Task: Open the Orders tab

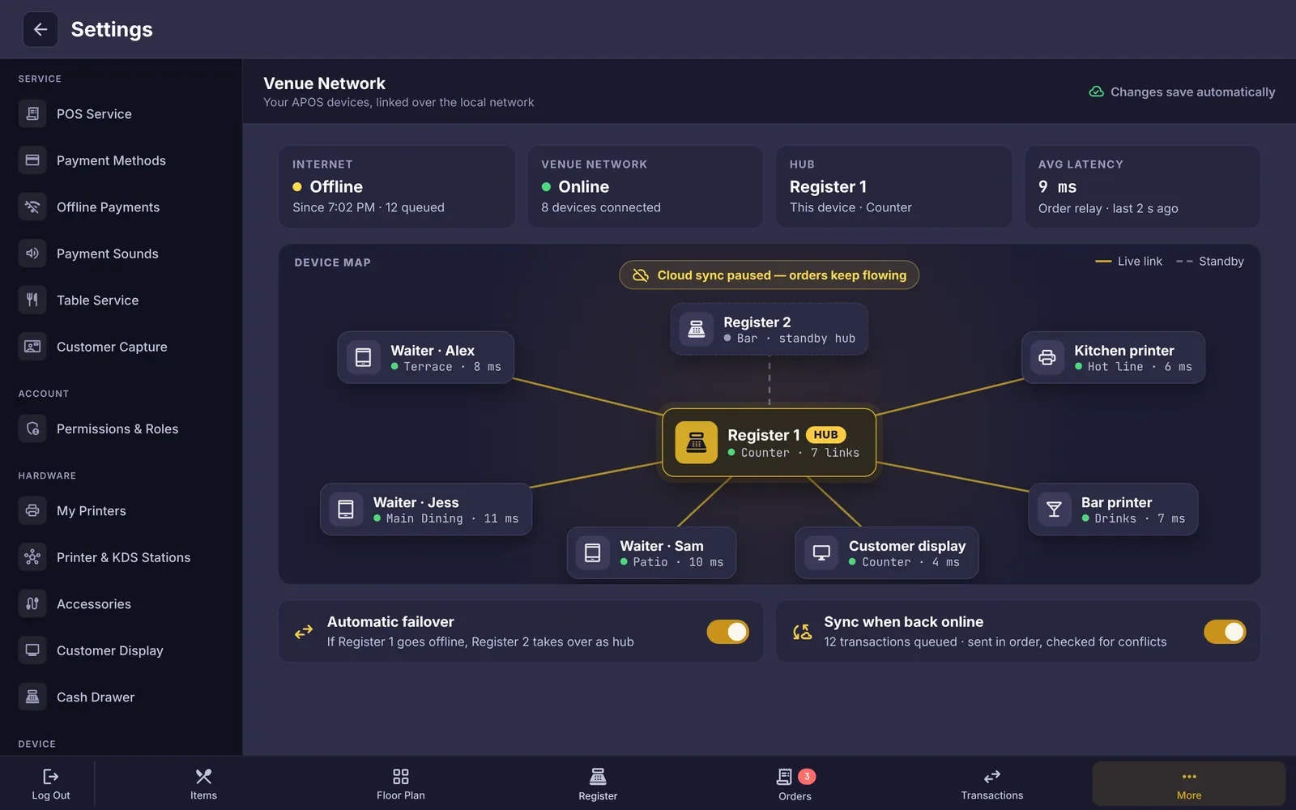Action: pyautogui.click(x=795, y=784)
